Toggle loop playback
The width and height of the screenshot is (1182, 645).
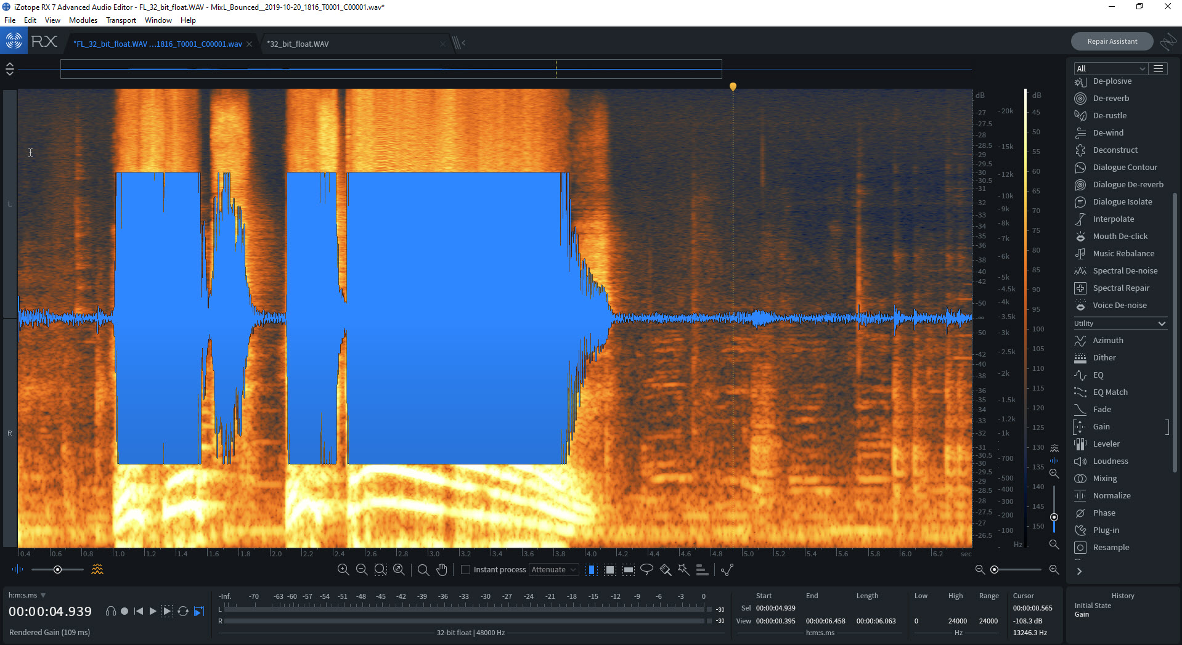coord(183,611)
